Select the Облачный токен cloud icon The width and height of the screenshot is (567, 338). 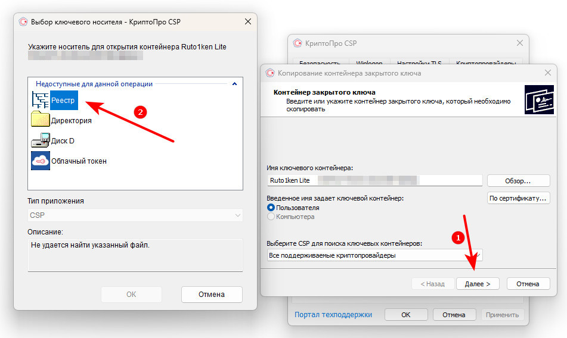(x=41, y=161)
